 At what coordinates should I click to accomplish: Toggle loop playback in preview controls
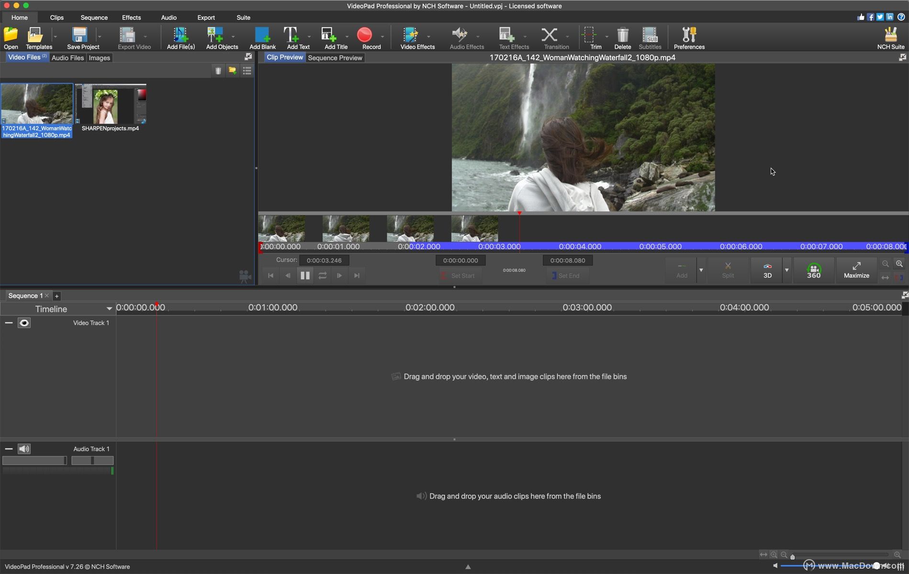[322, 275]
